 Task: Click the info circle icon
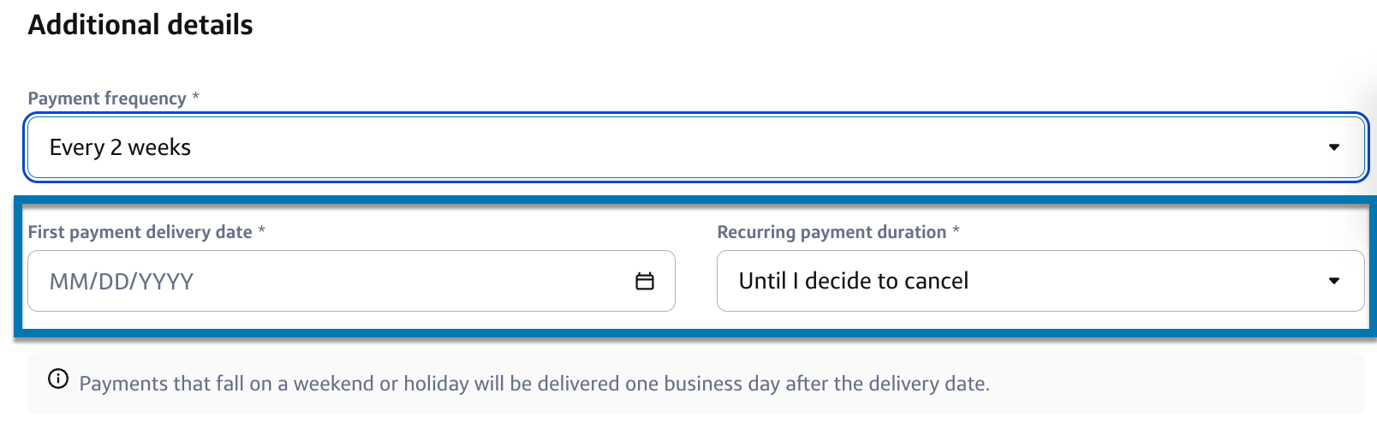pyautogui.click(x=58, y=379)
